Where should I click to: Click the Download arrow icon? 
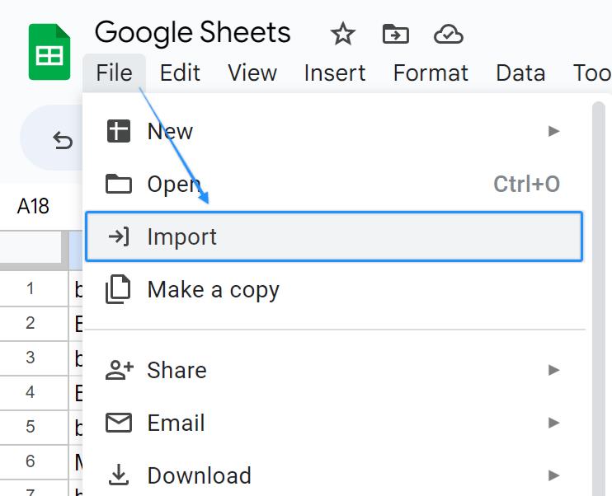click(119, 475)
